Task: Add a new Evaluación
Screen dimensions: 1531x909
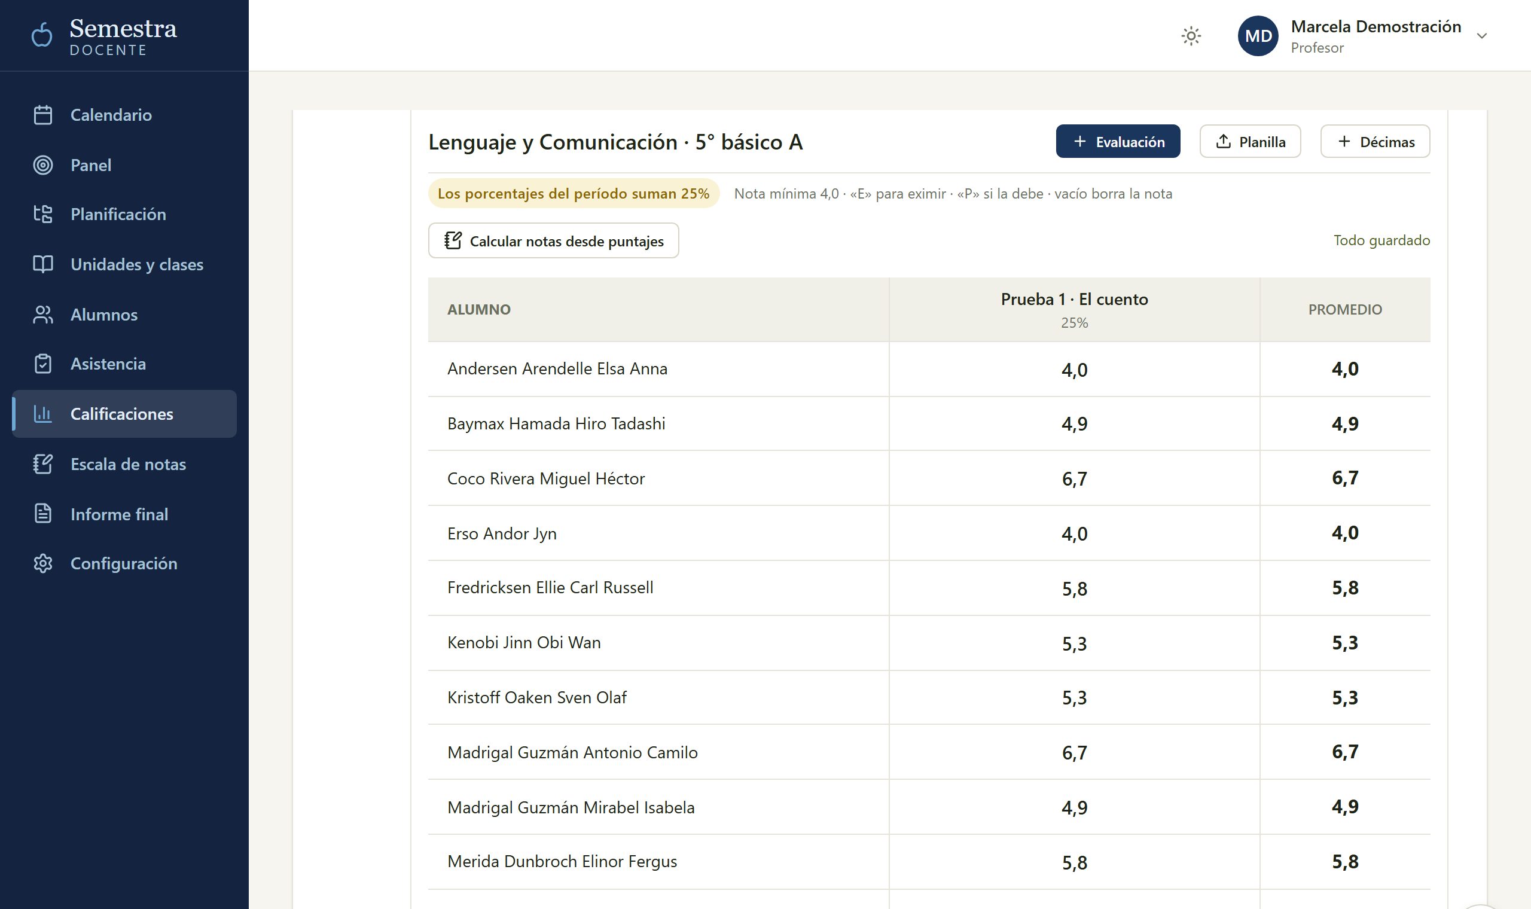Action: pos(1118,142)
